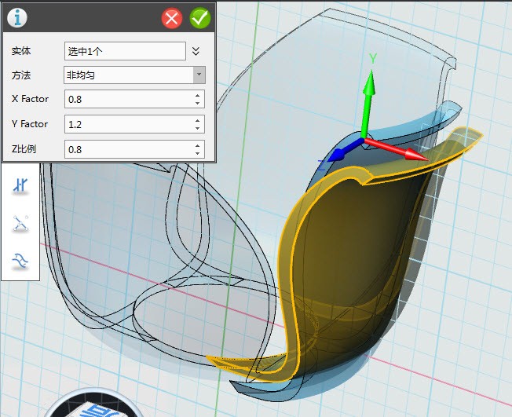512x417 pixels.
Task: Decrease the Y Factor value with down arrow
Action: click(x=197, y=127)
